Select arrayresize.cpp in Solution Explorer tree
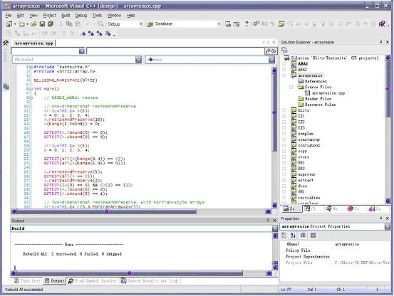Viewport: 394px width, 296px height. (x=328, y=92)
